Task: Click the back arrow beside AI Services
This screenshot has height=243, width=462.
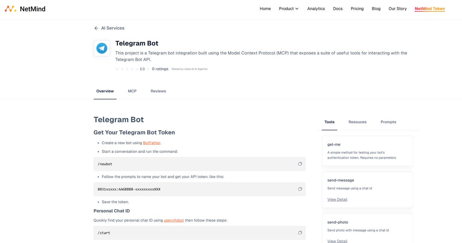Action: [96, 28]
